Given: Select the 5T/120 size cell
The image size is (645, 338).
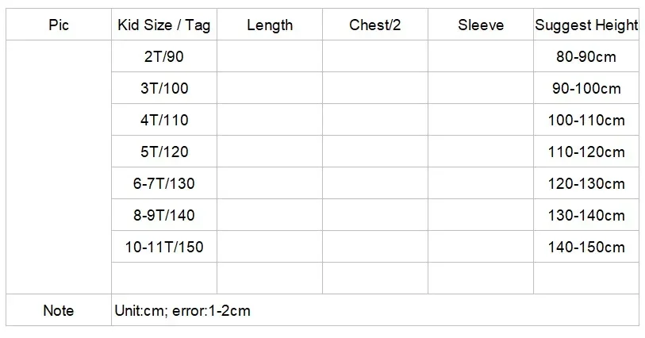Looking at the screenshot, I should [164, 152].
